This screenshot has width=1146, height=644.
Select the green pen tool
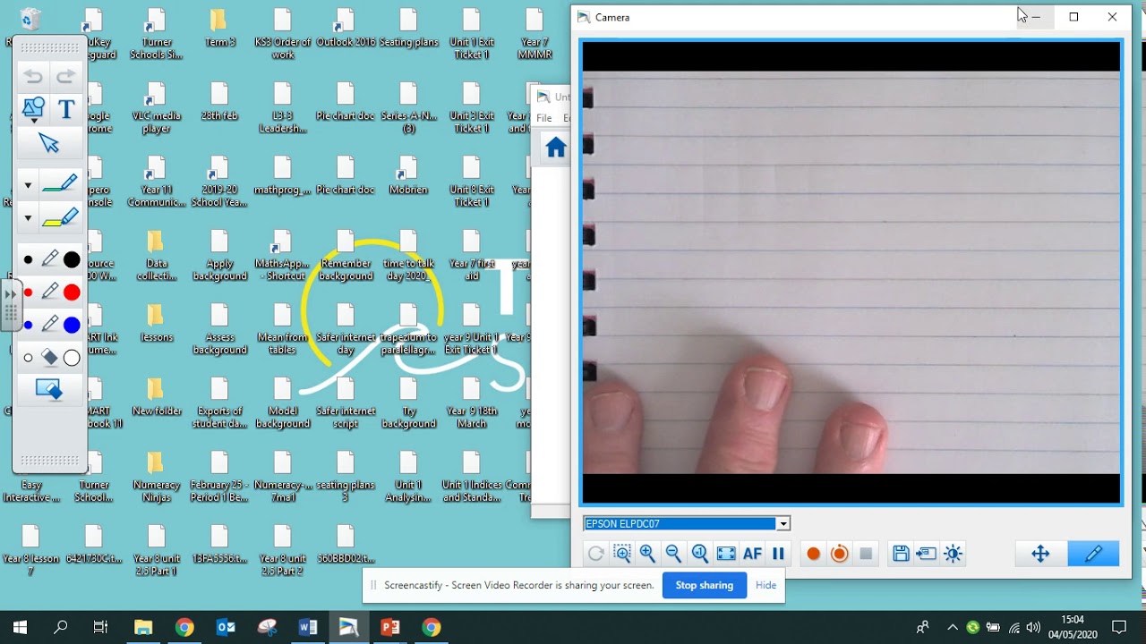pyautogui.click(x=60, y=184)
